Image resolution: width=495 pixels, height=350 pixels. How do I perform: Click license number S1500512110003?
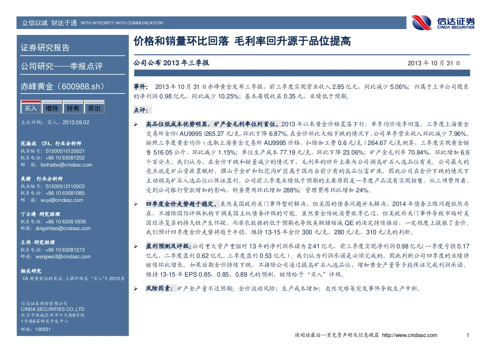coord(65,186)
